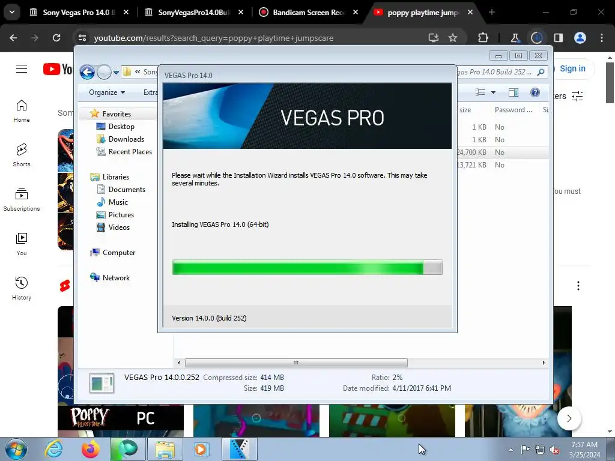Open the VEGAS installer taskbar icon
The height and width of the screenshot is (461, 615).
240,449
